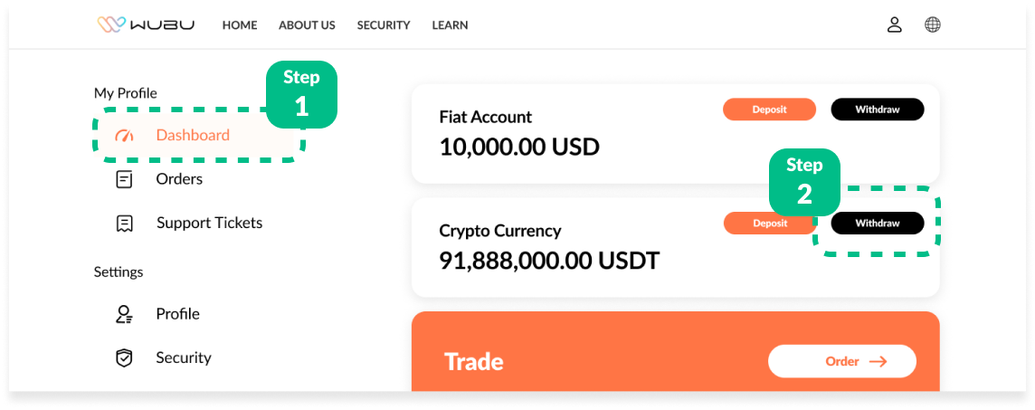Go to ABOUT US page
This screenshot has height=410, width=1035.
[307, 25]
